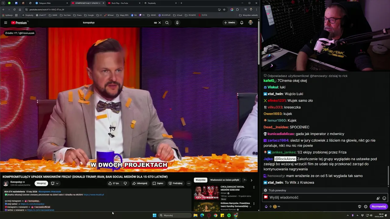Click the Windows Start button

[154, 215]
